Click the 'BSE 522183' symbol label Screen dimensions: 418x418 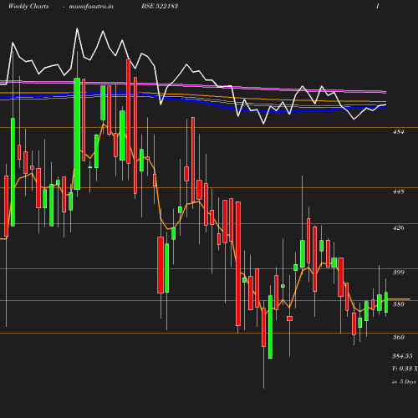(x=160, y=6)
